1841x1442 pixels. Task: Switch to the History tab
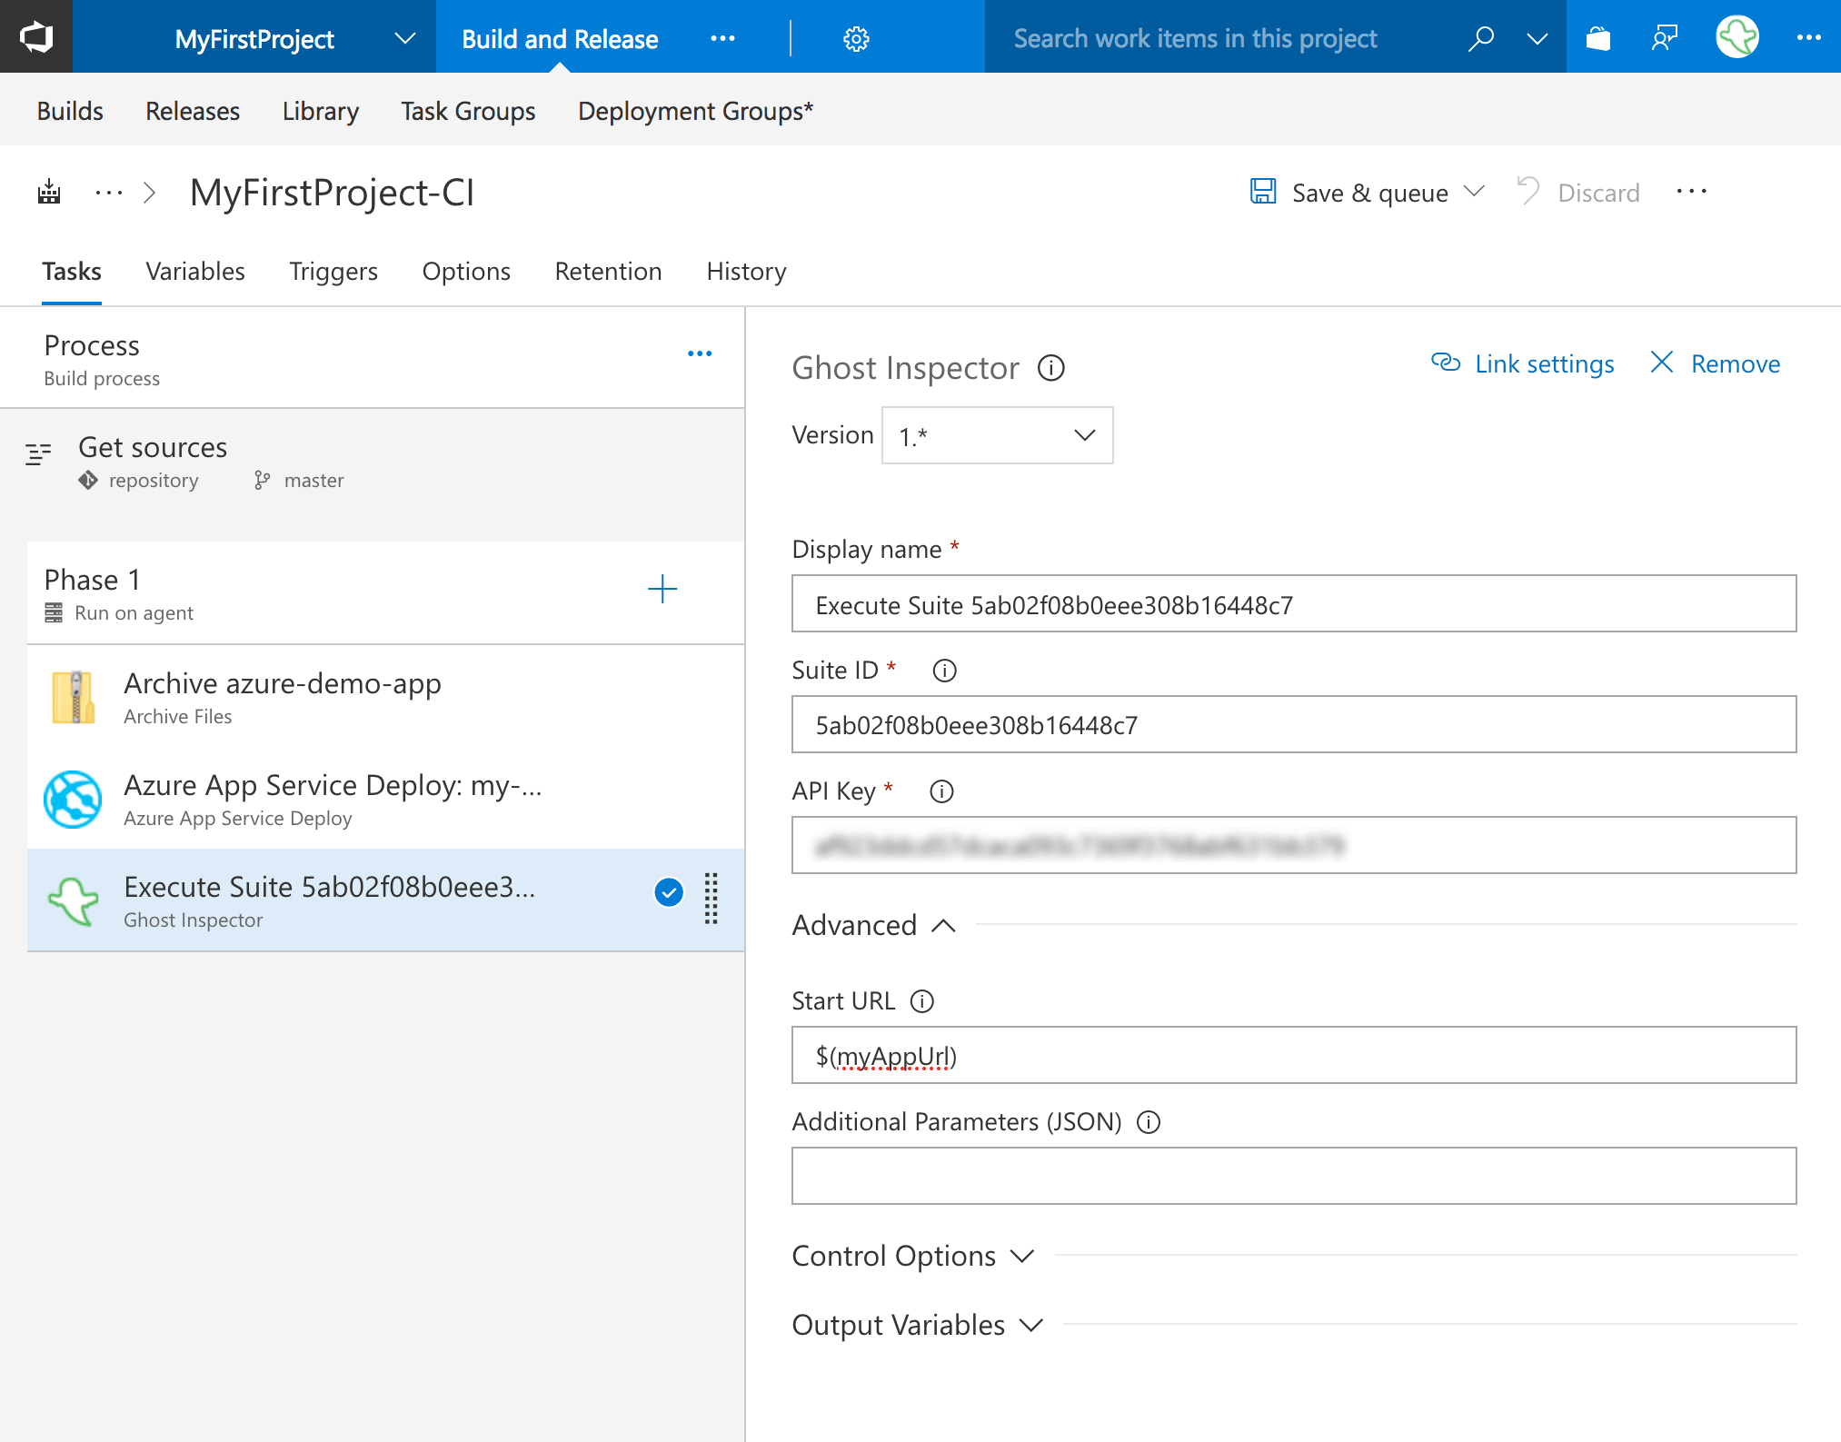click(x=746, y=272)
